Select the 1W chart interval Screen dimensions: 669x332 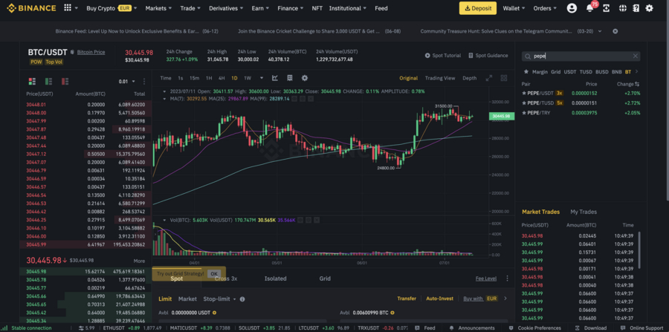point(248,78)
